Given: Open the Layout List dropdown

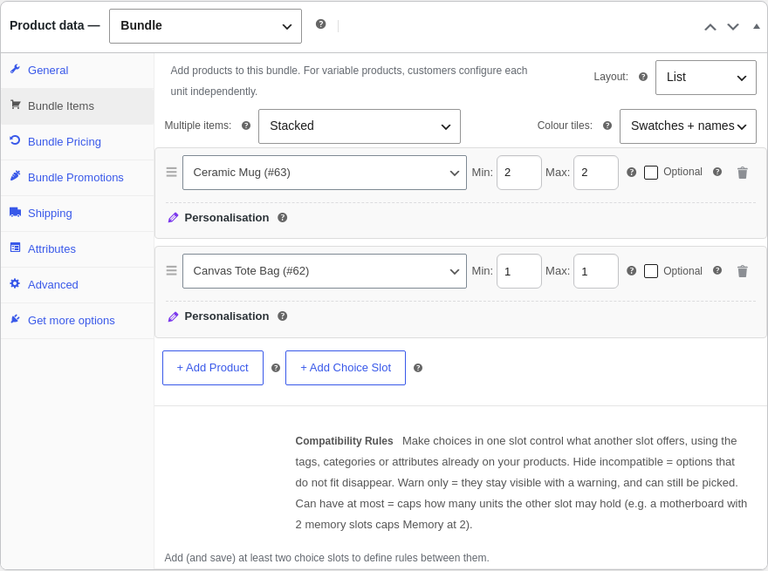Looking at the screenshot, I should [706, 78].
